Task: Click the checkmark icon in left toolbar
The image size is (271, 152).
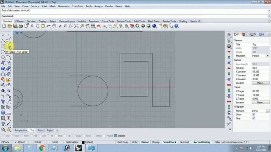Action: click(8, 124)
